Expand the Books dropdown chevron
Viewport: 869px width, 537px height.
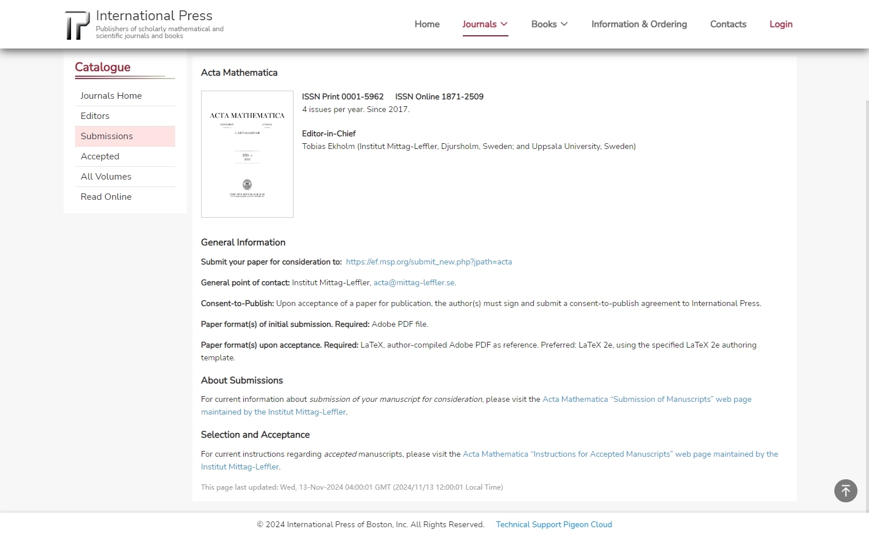[x=565, y=24]
